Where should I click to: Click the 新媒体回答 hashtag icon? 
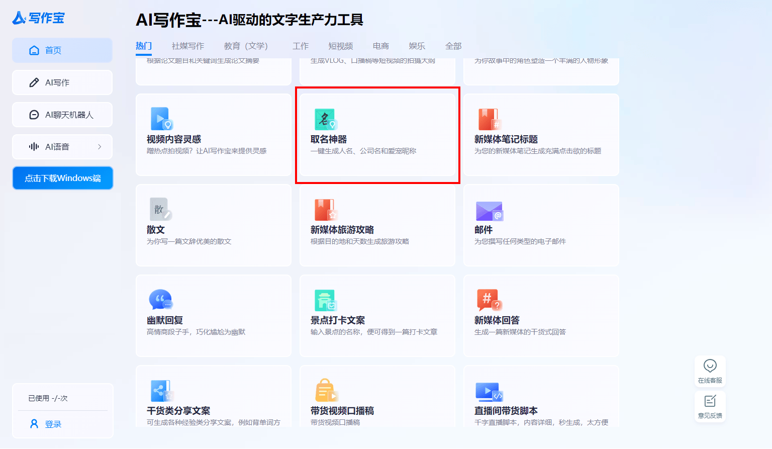[x=489, y=300]
